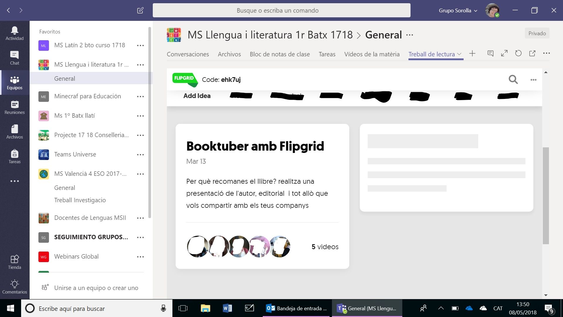Open the Chat section
This screenshot has width=563, height=317.
14,58
